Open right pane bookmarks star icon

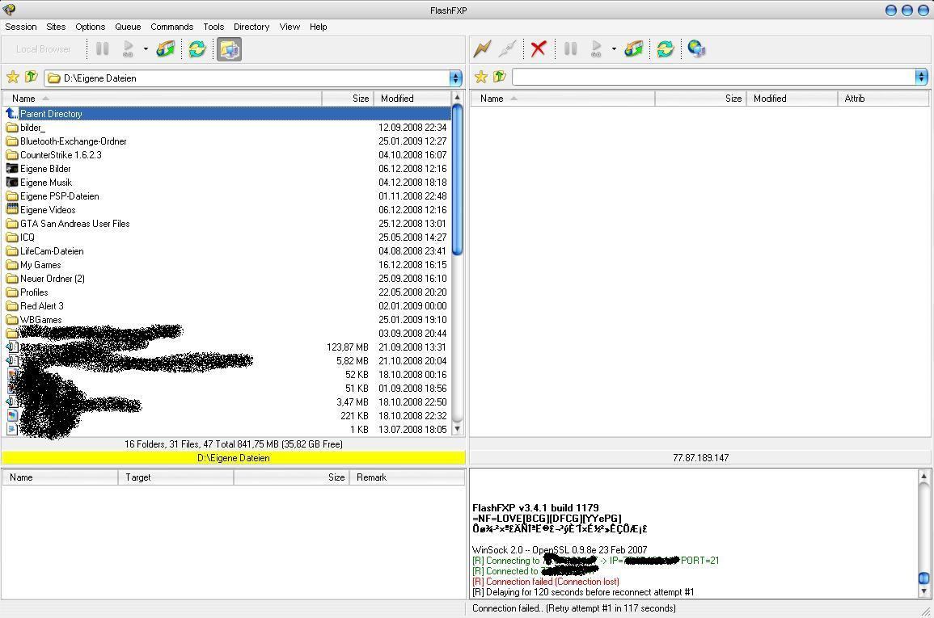tap(480, 77)
